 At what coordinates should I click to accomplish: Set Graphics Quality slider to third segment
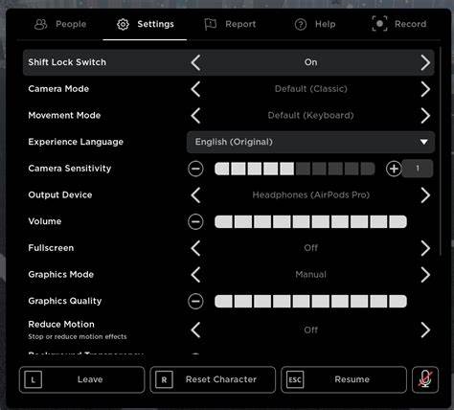(262, 301)
